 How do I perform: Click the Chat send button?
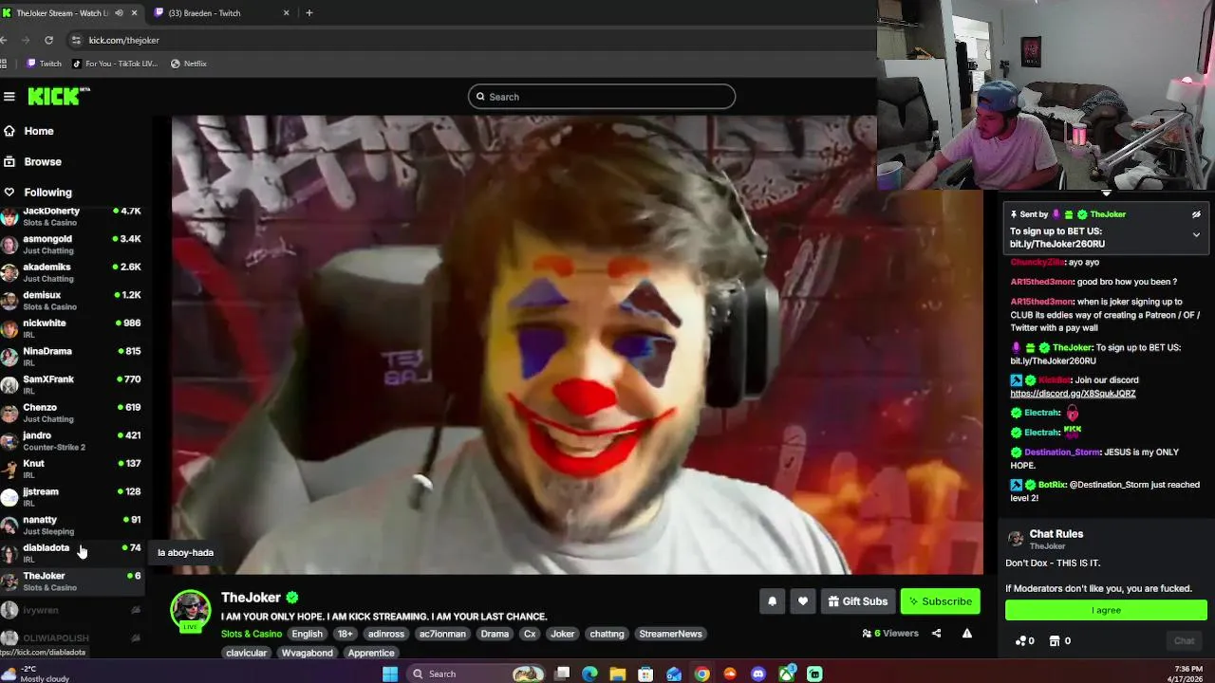1184,640
